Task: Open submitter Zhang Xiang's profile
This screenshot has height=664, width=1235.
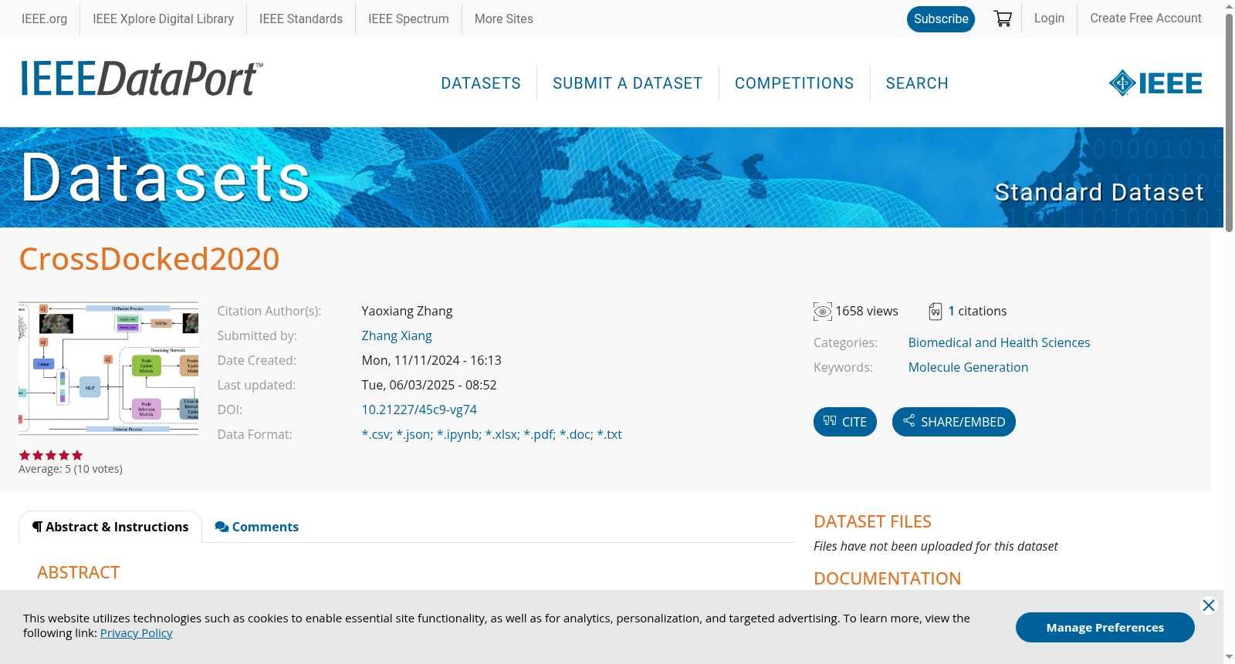Action: (397, 335)
